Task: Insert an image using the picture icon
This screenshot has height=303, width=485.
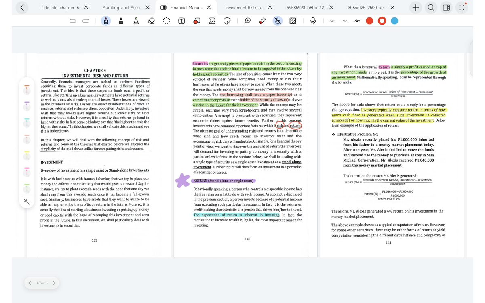Action: tap(212, 21)
